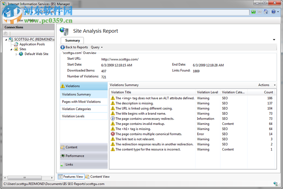
Task: Select 'The content type for the resource is incorrect.' row
Action: tap(192, 149)
